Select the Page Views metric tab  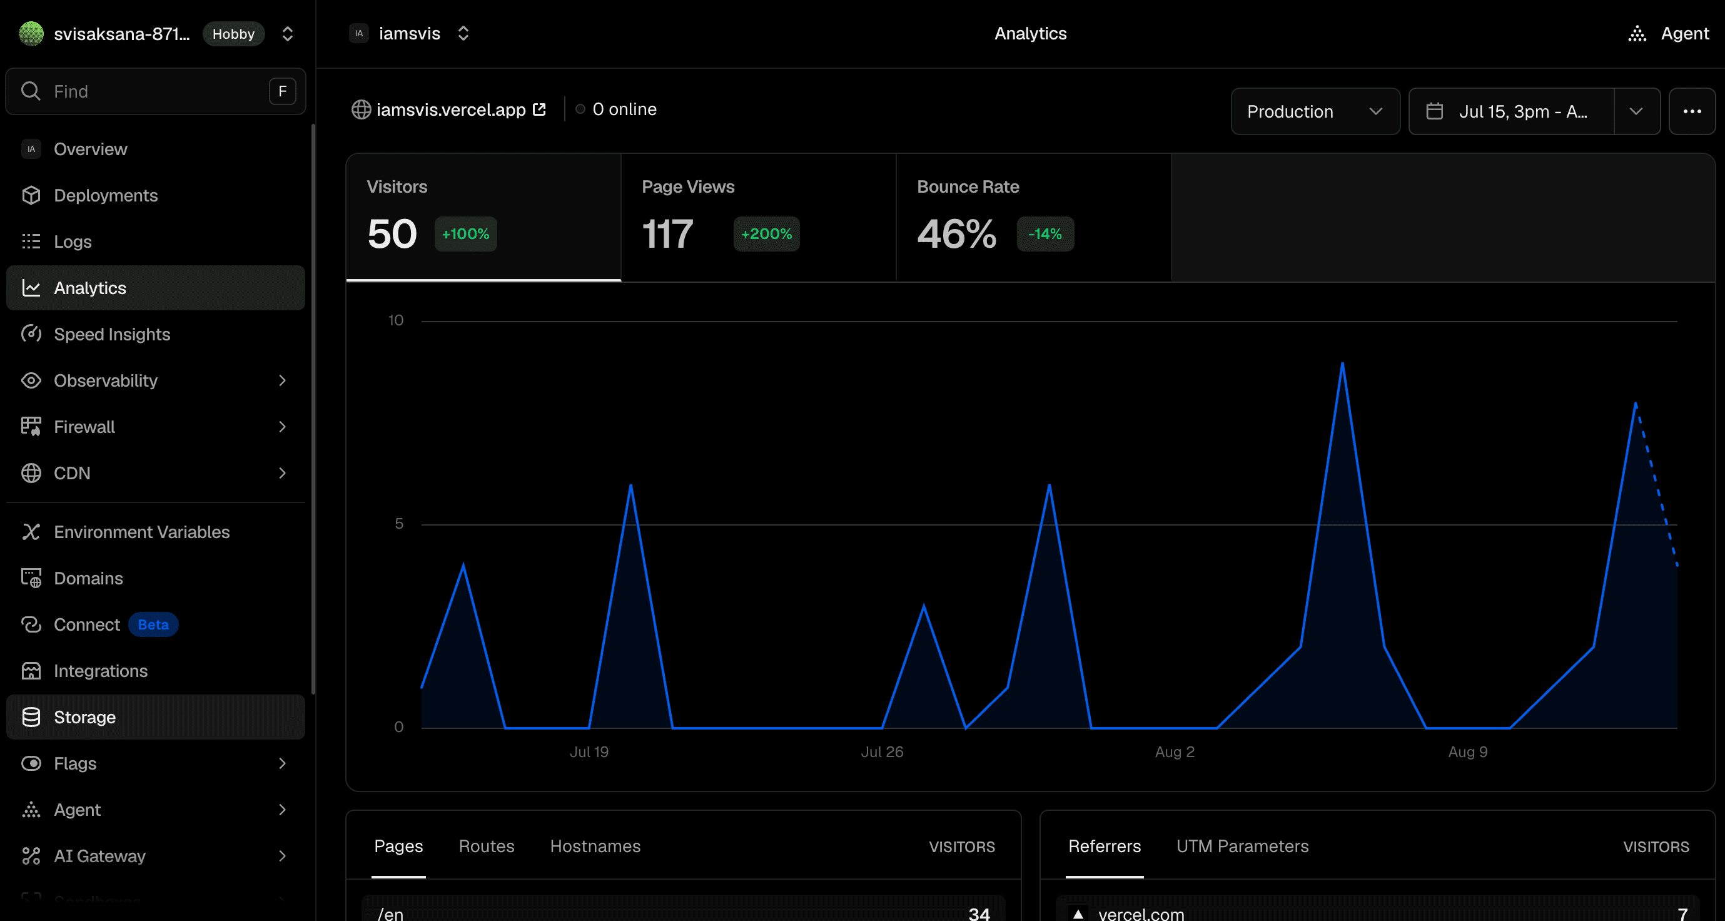758,217
